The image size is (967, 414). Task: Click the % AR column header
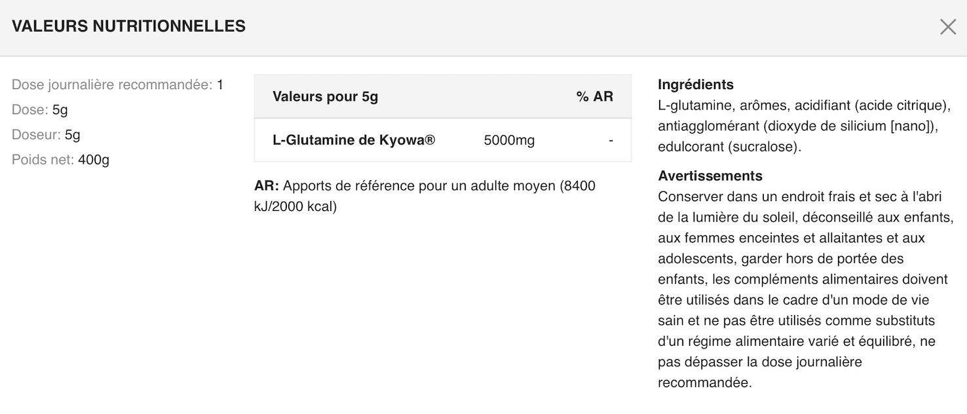pyautogui.click(x=595, y=97)
